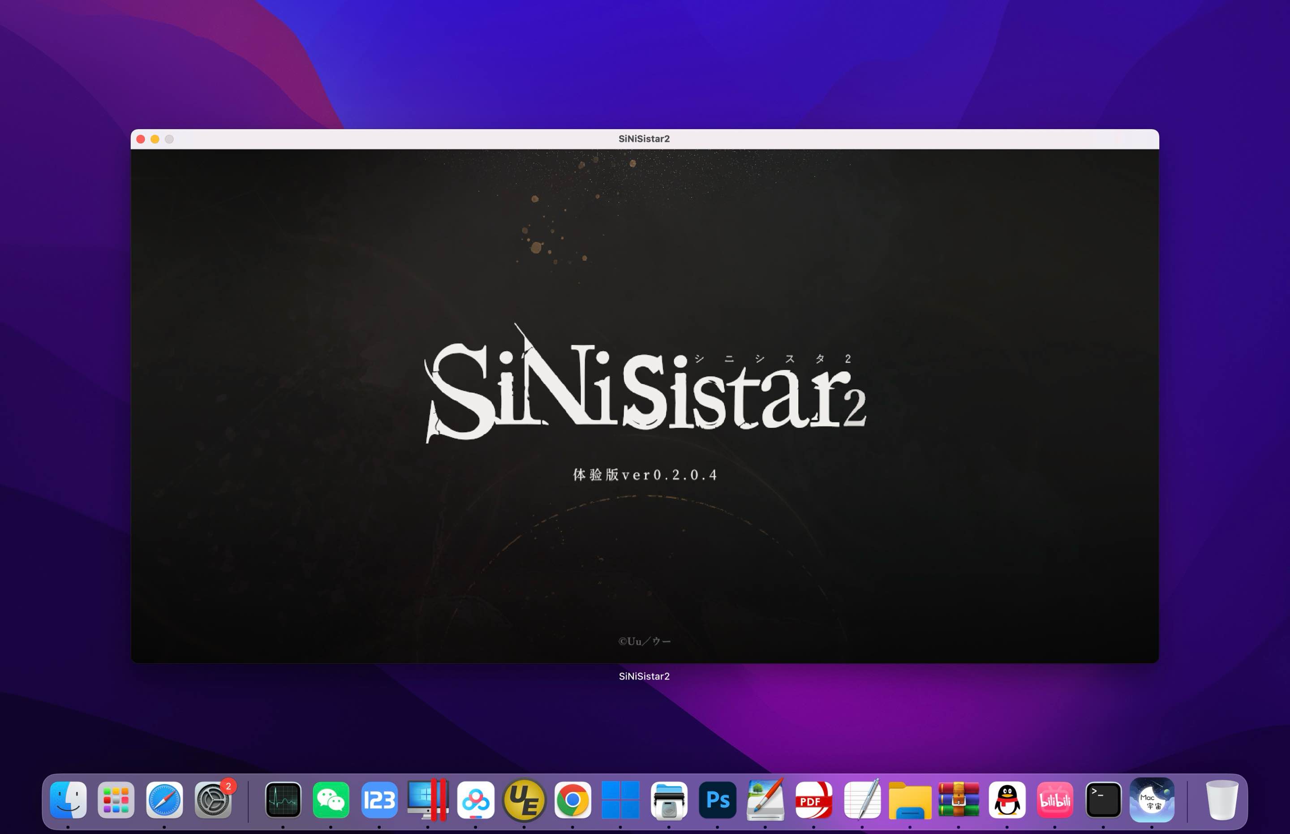Click the blue Windows logo icon
Image resolution: width=1290 pixels, height=834 pixels.
point(621,800)
